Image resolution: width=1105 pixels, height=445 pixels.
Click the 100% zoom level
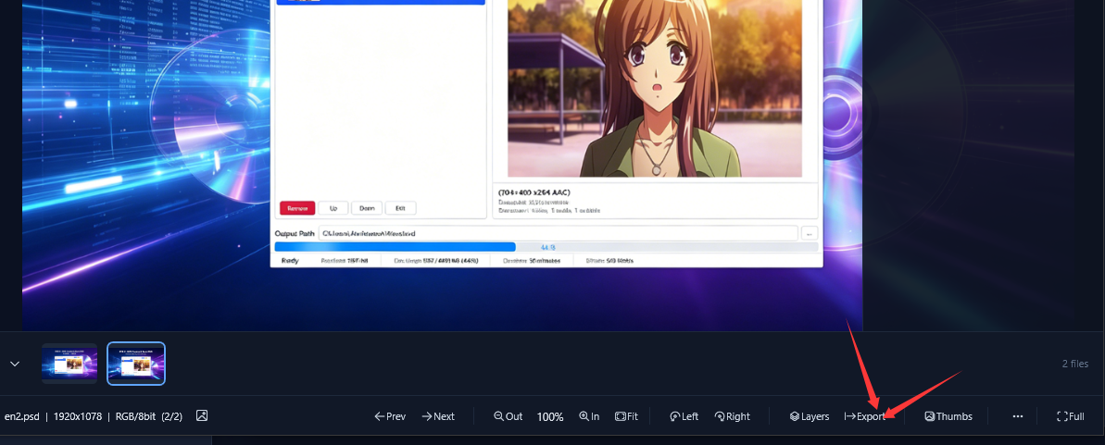click(x=550, y=417)
